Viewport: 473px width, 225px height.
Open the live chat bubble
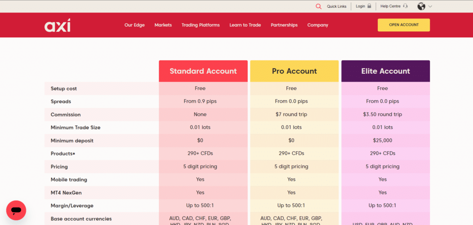coord(16,210)
